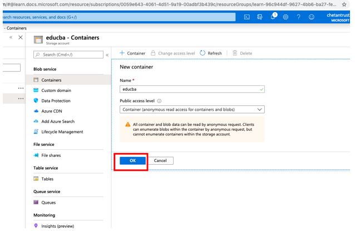Click Change access level toolbar button
Image resolution: width=355 pixels, height=231 pixels.
tap(172, 53)
